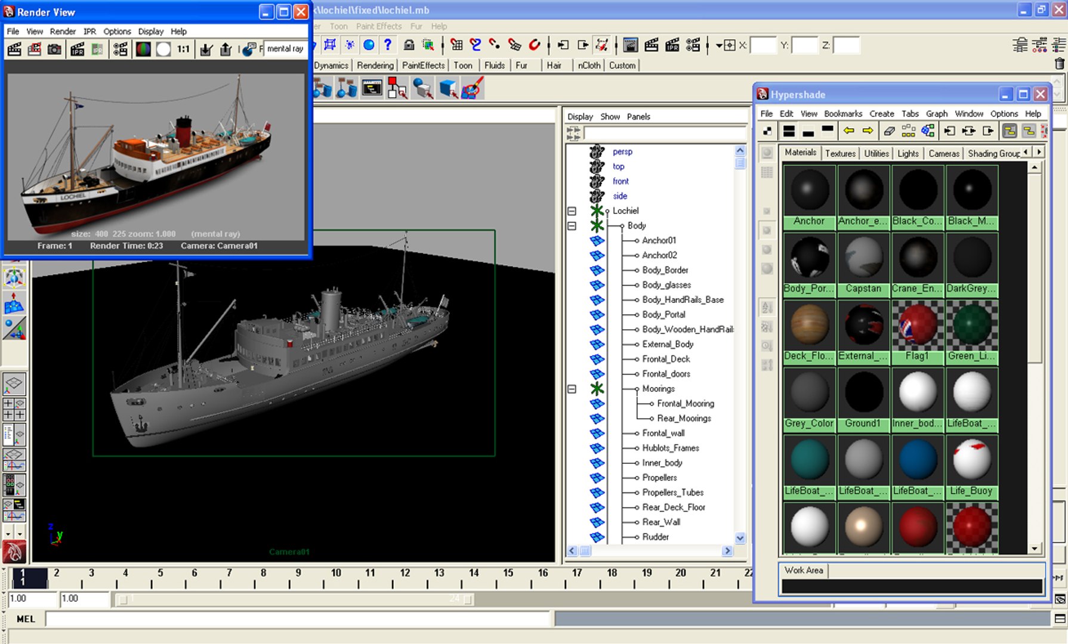
Task: Switch to the Textures tab in Hypershade
Action: pyautogui.click(x=840, y=153)
